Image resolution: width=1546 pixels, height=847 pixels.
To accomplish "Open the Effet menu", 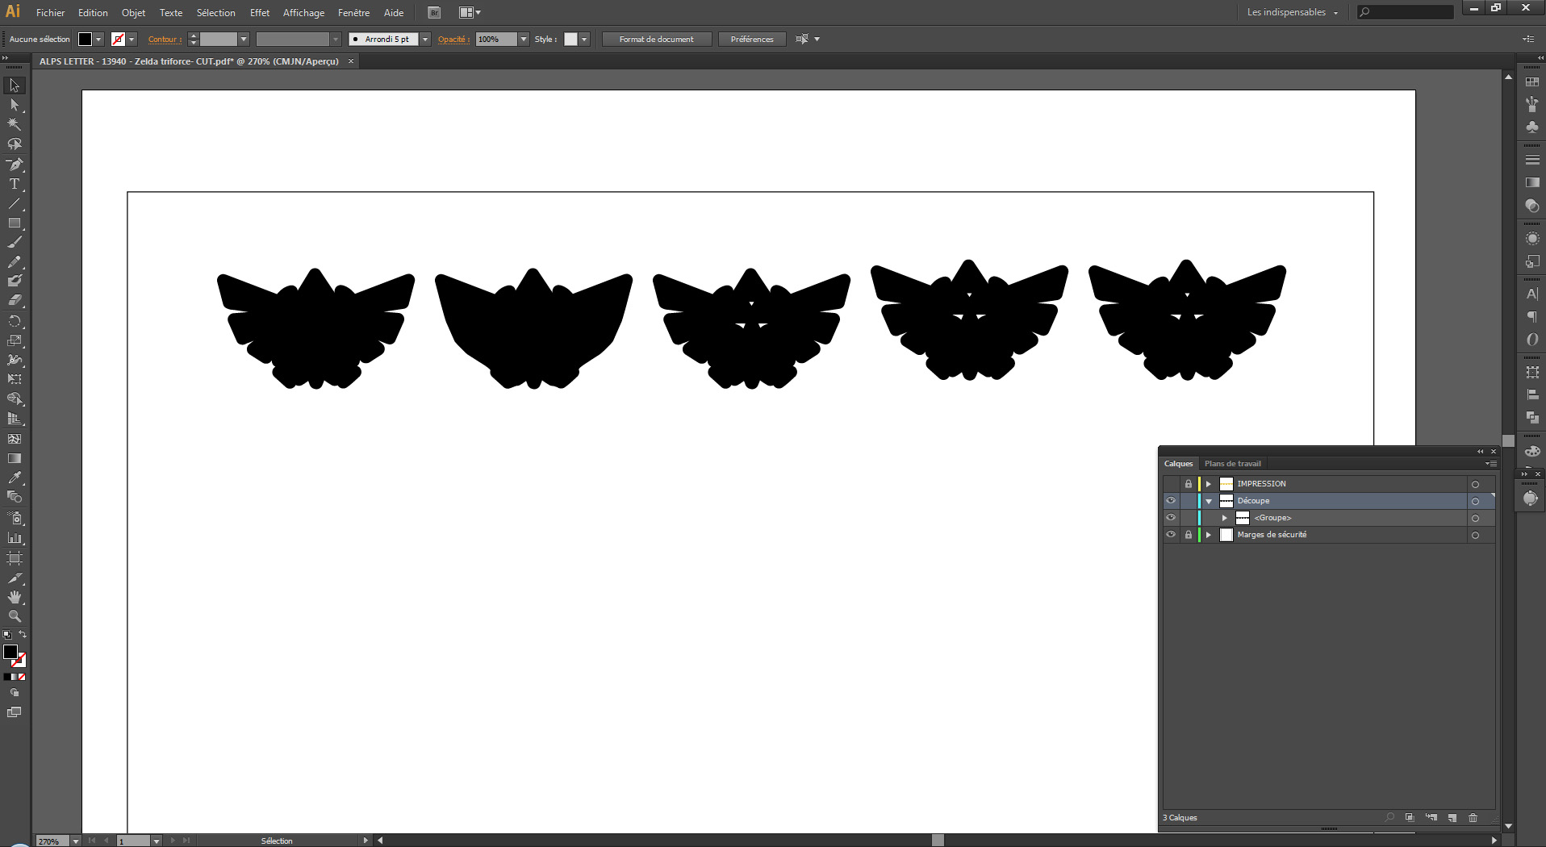I will [x=260, y=13].
